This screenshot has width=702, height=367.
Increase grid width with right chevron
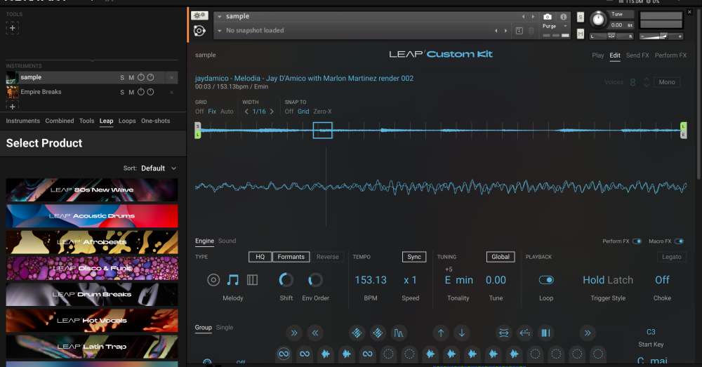coord(272,112)
